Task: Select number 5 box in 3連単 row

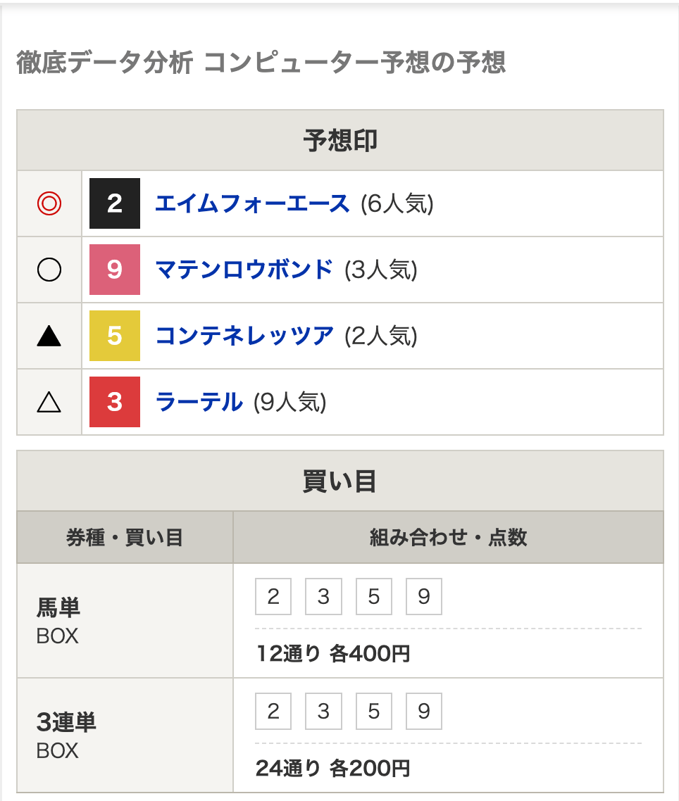Action: point(374,711)
